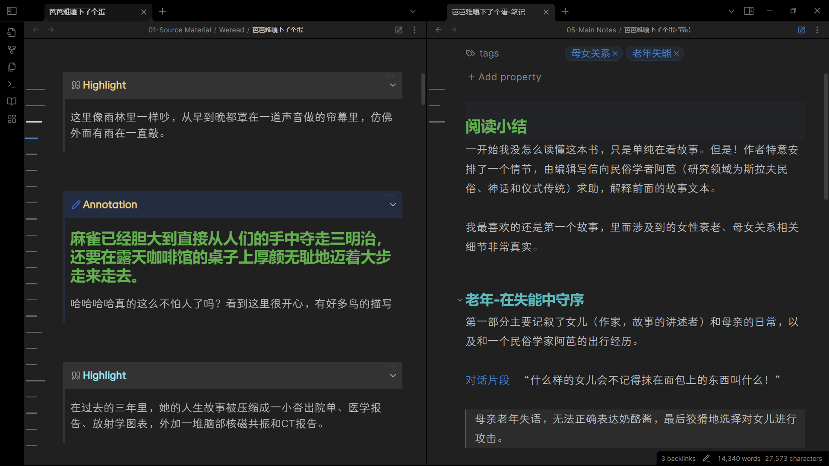Click the tags property label
Viewport: 829px width, 466px height.
pyautogui.click(x=489, y=54)
